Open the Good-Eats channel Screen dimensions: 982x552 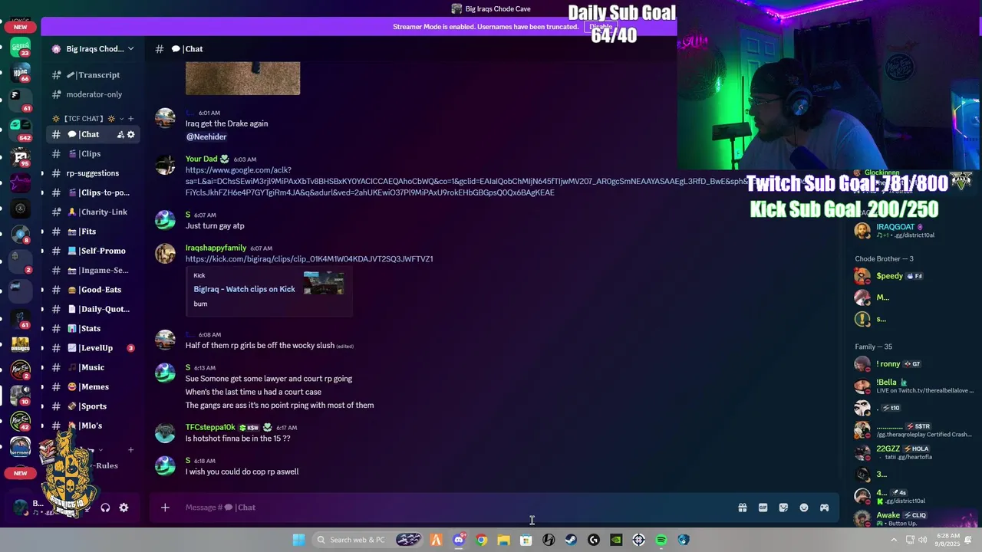93,290
